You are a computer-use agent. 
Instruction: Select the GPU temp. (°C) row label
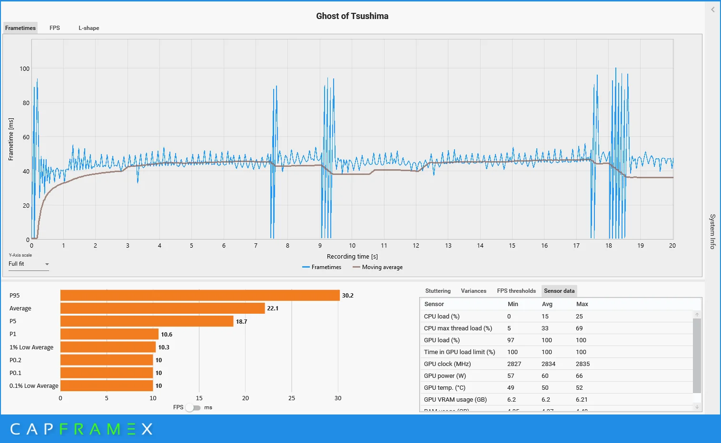[444, 388]
